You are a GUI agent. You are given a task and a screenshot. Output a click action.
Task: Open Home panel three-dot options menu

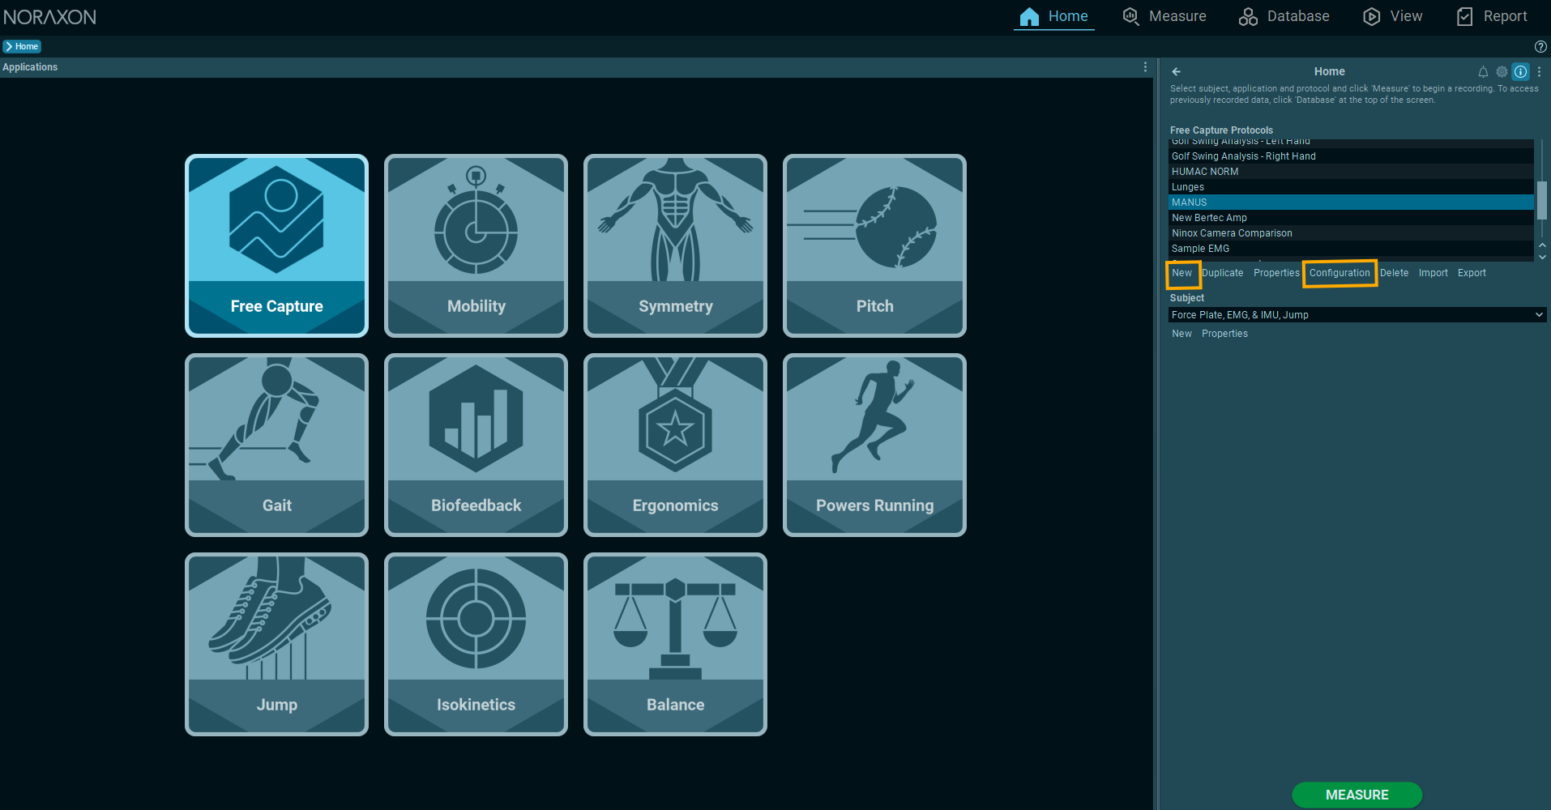pyautogui.click(x=1539, y=71)
